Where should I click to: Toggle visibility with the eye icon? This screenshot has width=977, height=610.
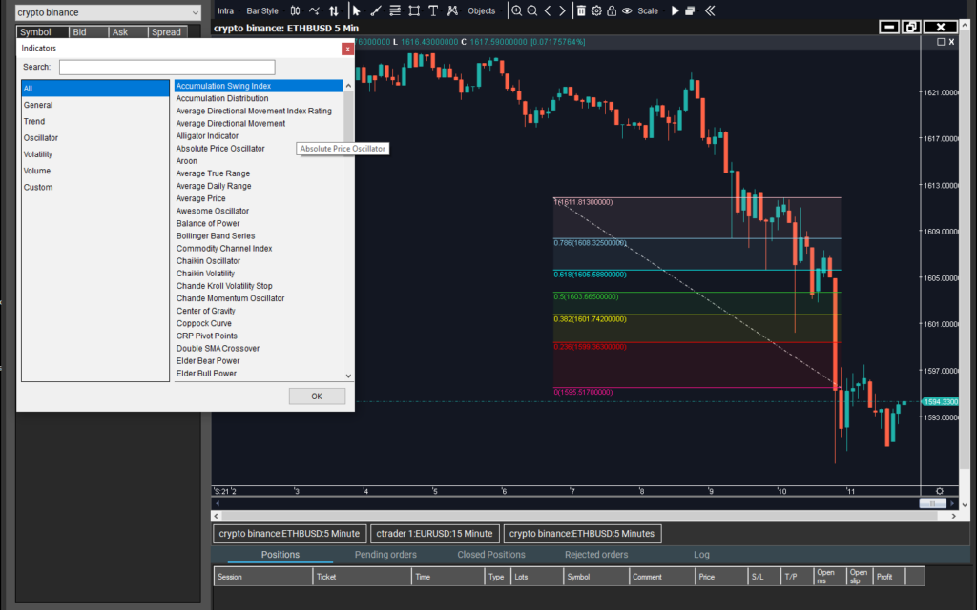tap(627, 10)
